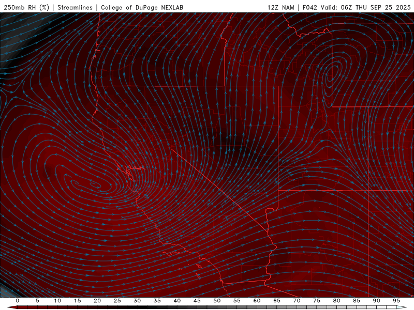The height and width of the screenshot is (310, 414).
Task: Click the '30' label on the color scale
Action: [x=137, y=301]
